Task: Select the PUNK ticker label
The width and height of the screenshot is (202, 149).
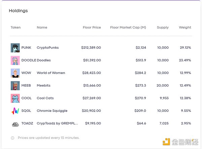Action: pyautogui.click(x=26, y=48)
